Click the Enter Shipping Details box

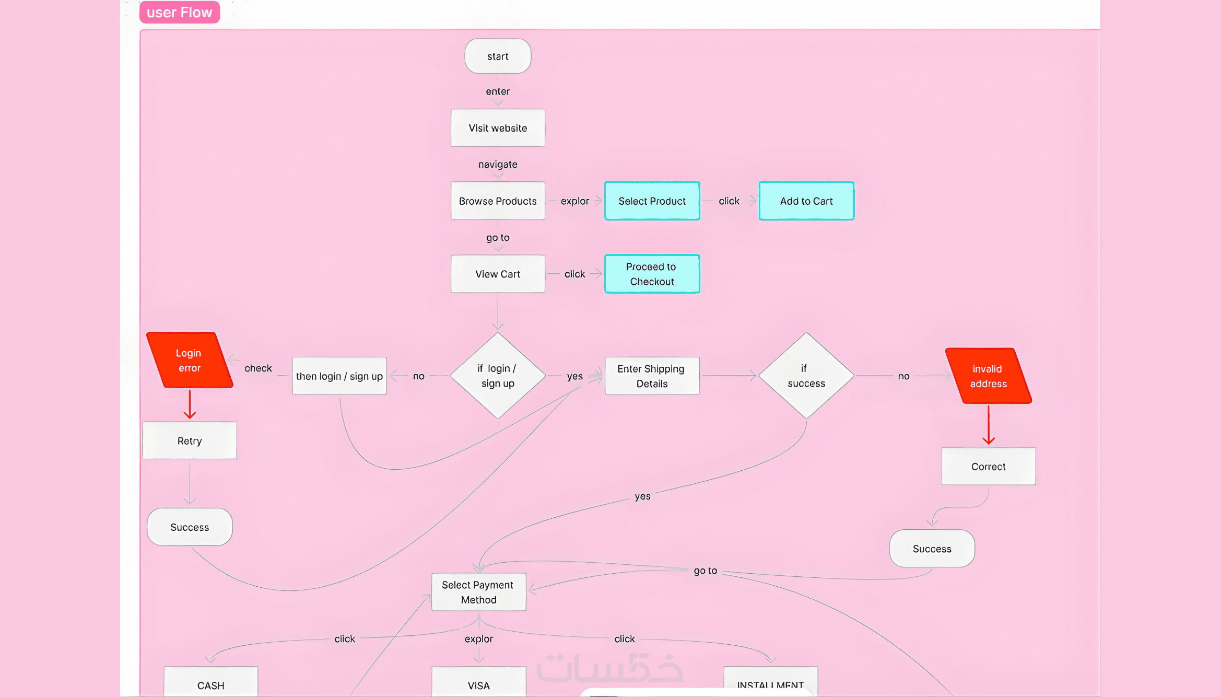pyautogui.click(x=651, y=376)
